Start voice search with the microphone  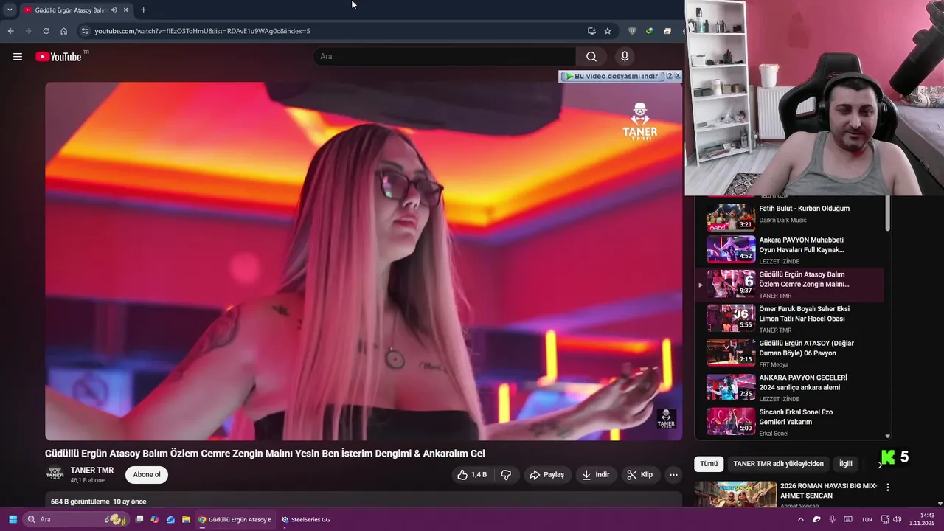625,57
